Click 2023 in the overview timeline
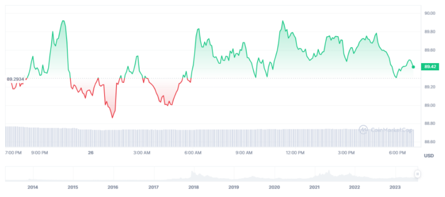 coord(395,187)
